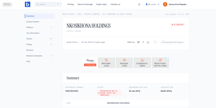The image size is (216, 108).
Task: Open the Pricing menu item
Action: click(70, 4)
